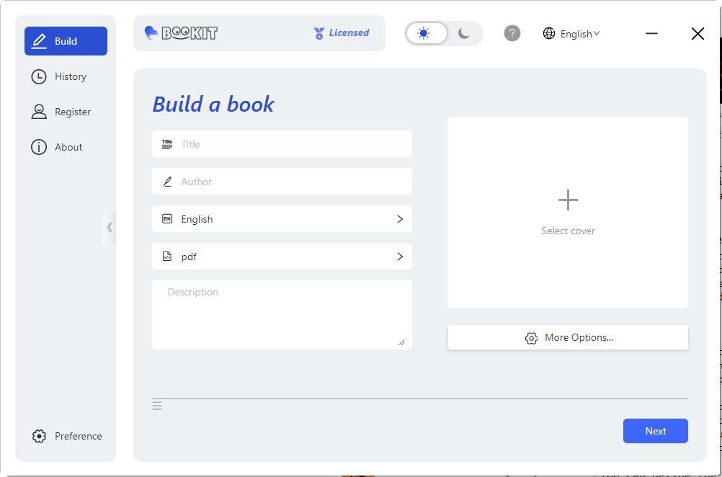Click chevron arrow on pdf row
This screenshot has height=477, width=722.
click(400, 257)
